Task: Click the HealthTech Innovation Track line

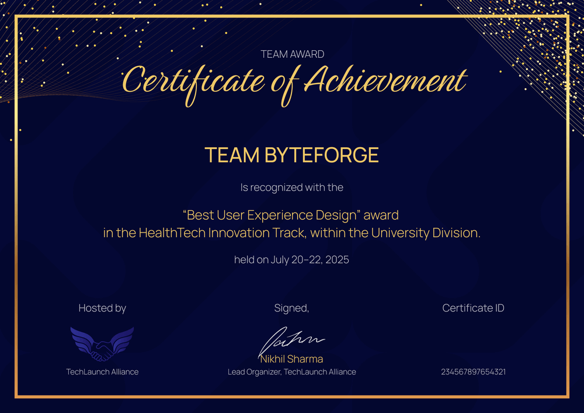Action: click(x=292, y=232)
